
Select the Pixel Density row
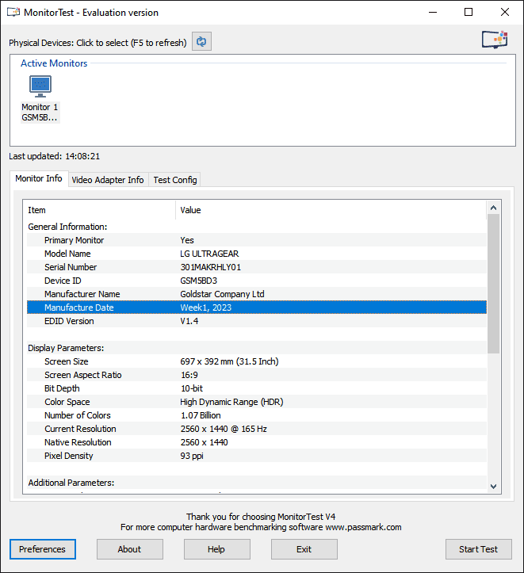point(257,456)
